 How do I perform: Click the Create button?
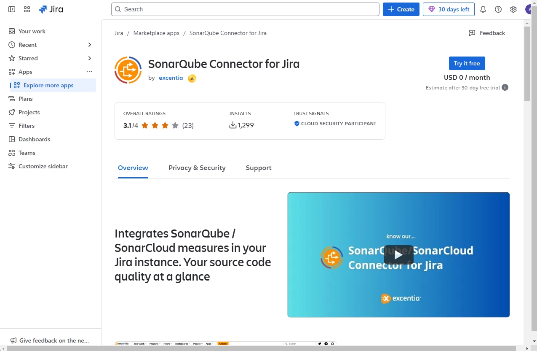(x=401, y=9)
